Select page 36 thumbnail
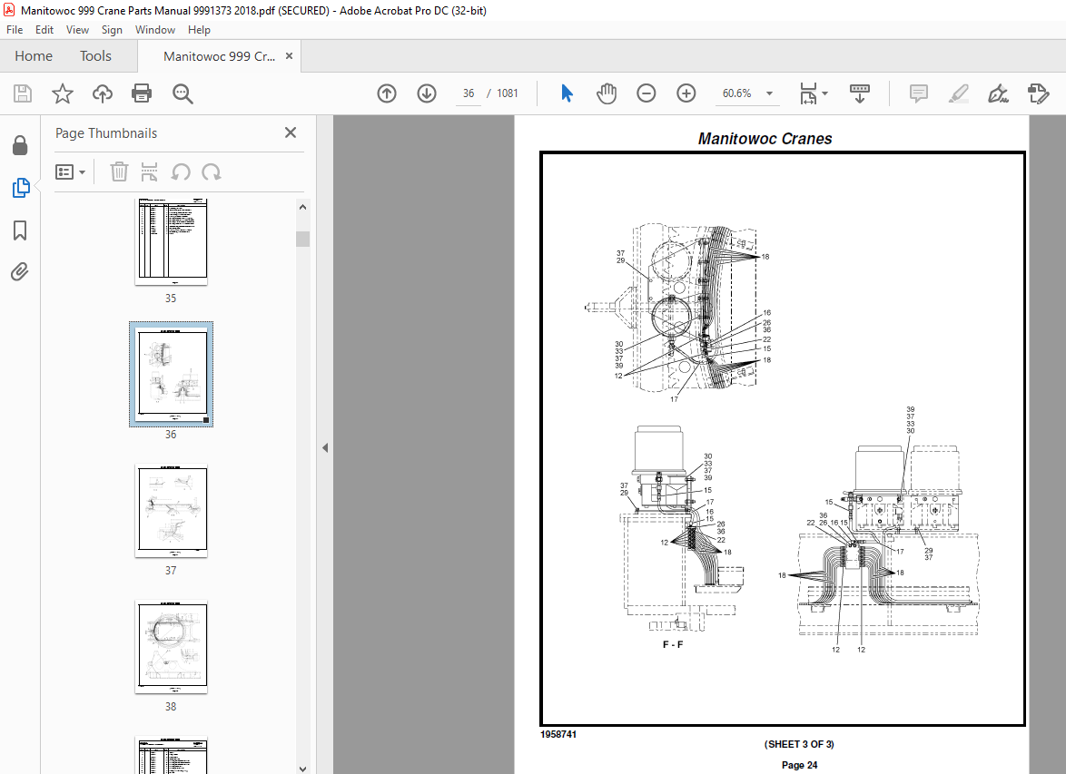Screen dimensions: 1066x774 pyautogui.click(x=172, y=374)
